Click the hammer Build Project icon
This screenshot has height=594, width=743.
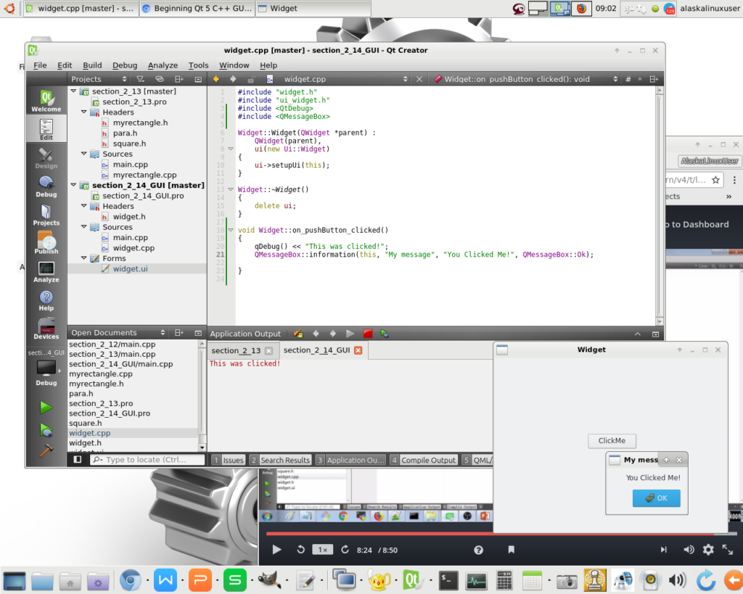(46, 450)
